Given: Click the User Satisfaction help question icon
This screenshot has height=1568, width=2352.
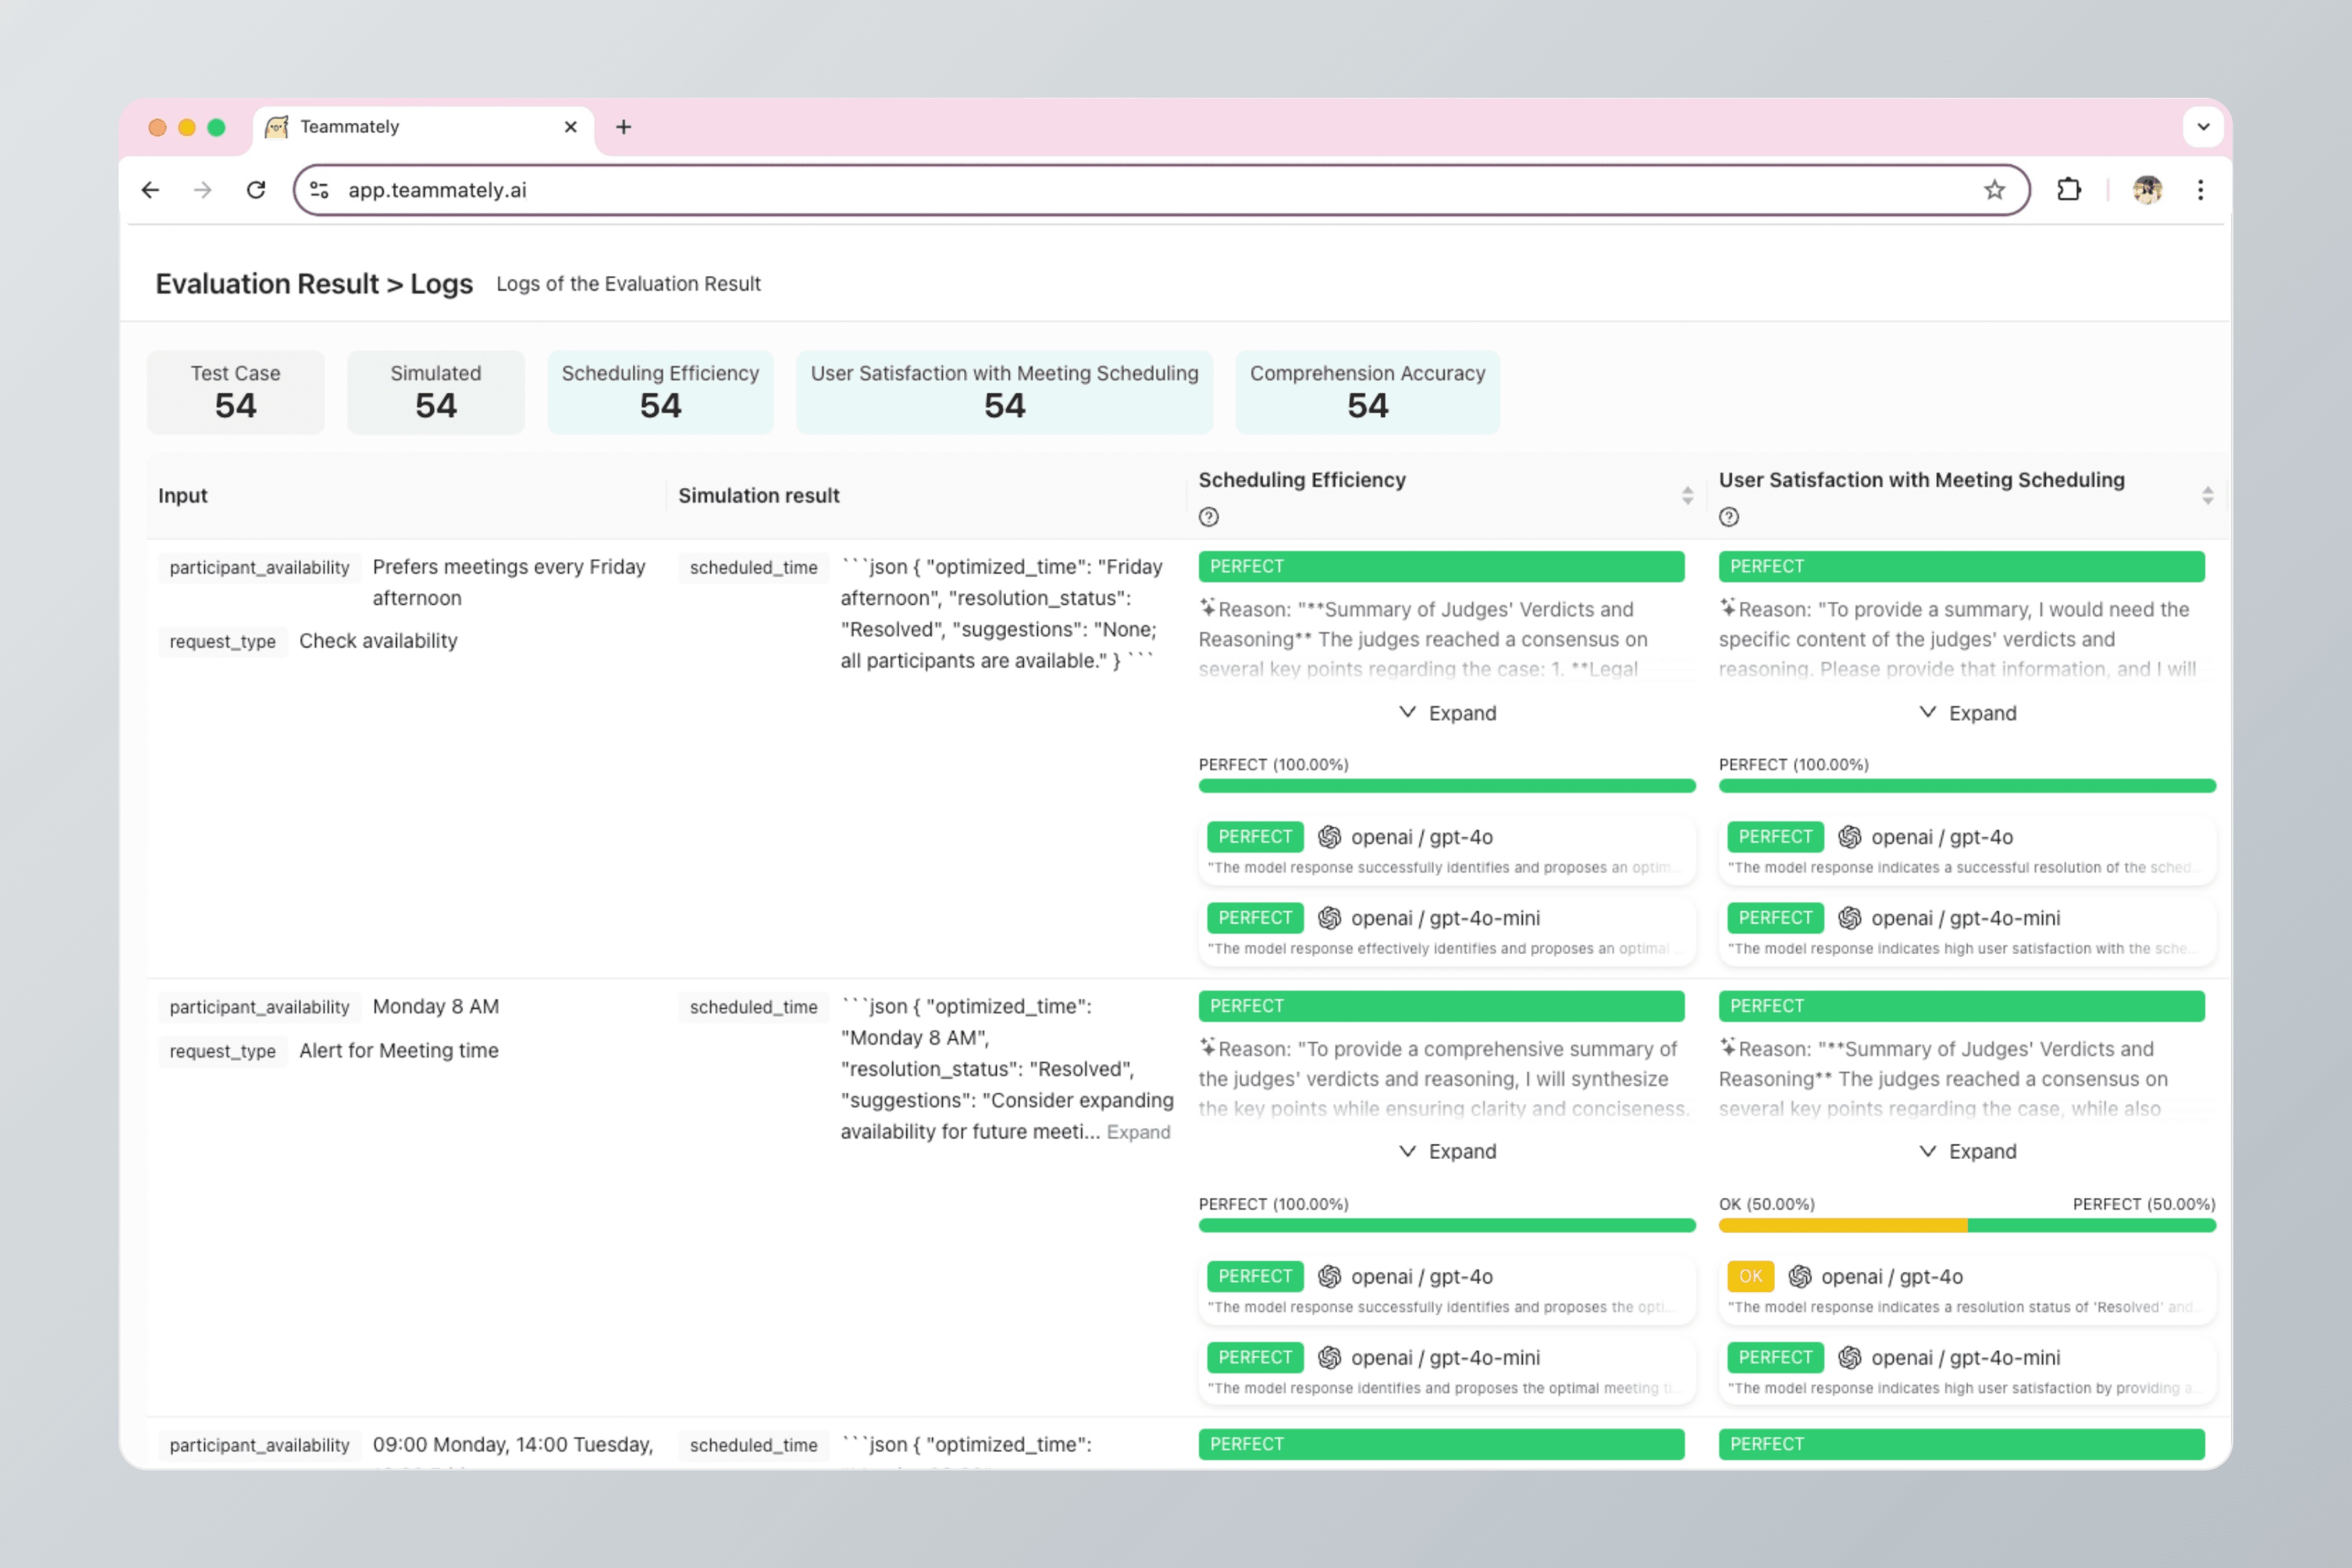Looking at the screenshot, I should [x=1728, y=517].
